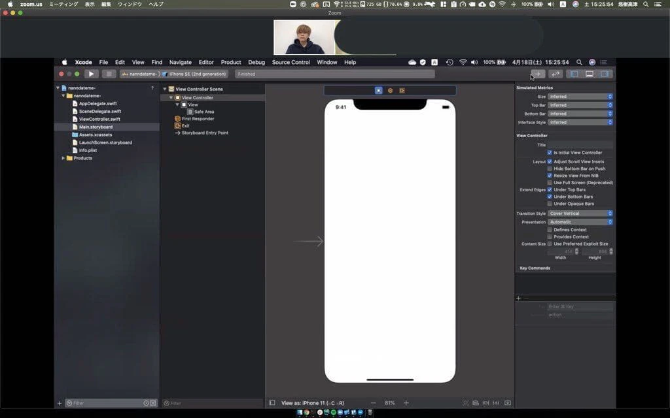
Task: Enable Use Full Screen (Deprecated) checkbox
Action: click(x=550, y=183)
